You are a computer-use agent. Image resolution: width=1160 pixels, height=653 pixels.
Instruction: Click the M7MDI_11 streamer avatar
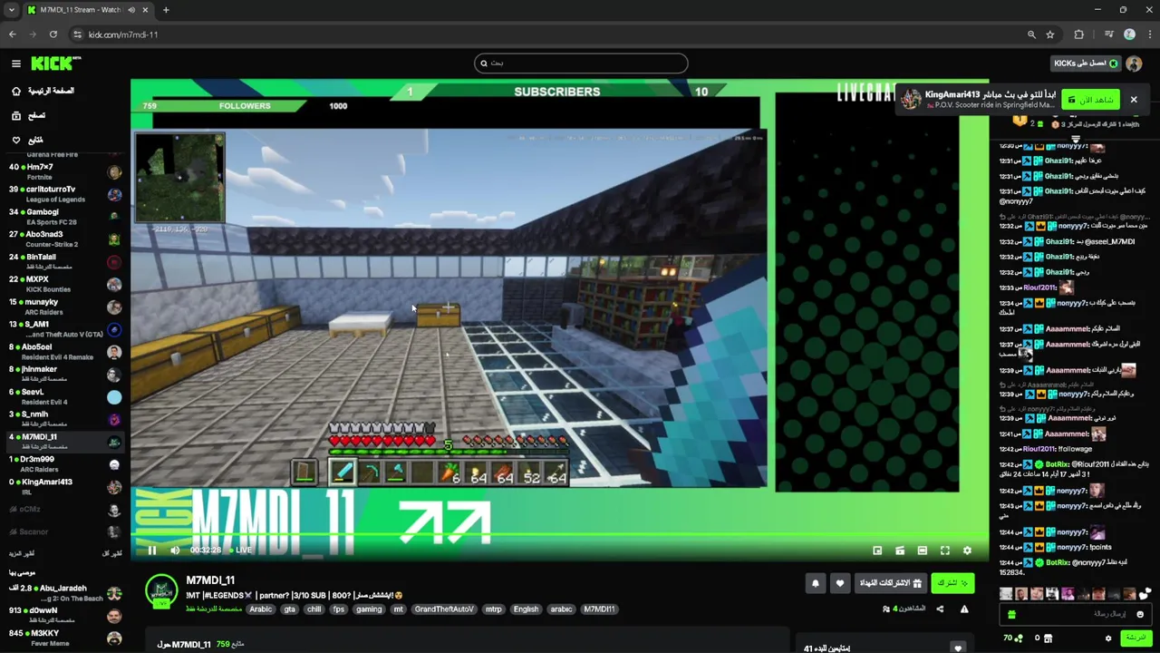click(x=162, y=591)
